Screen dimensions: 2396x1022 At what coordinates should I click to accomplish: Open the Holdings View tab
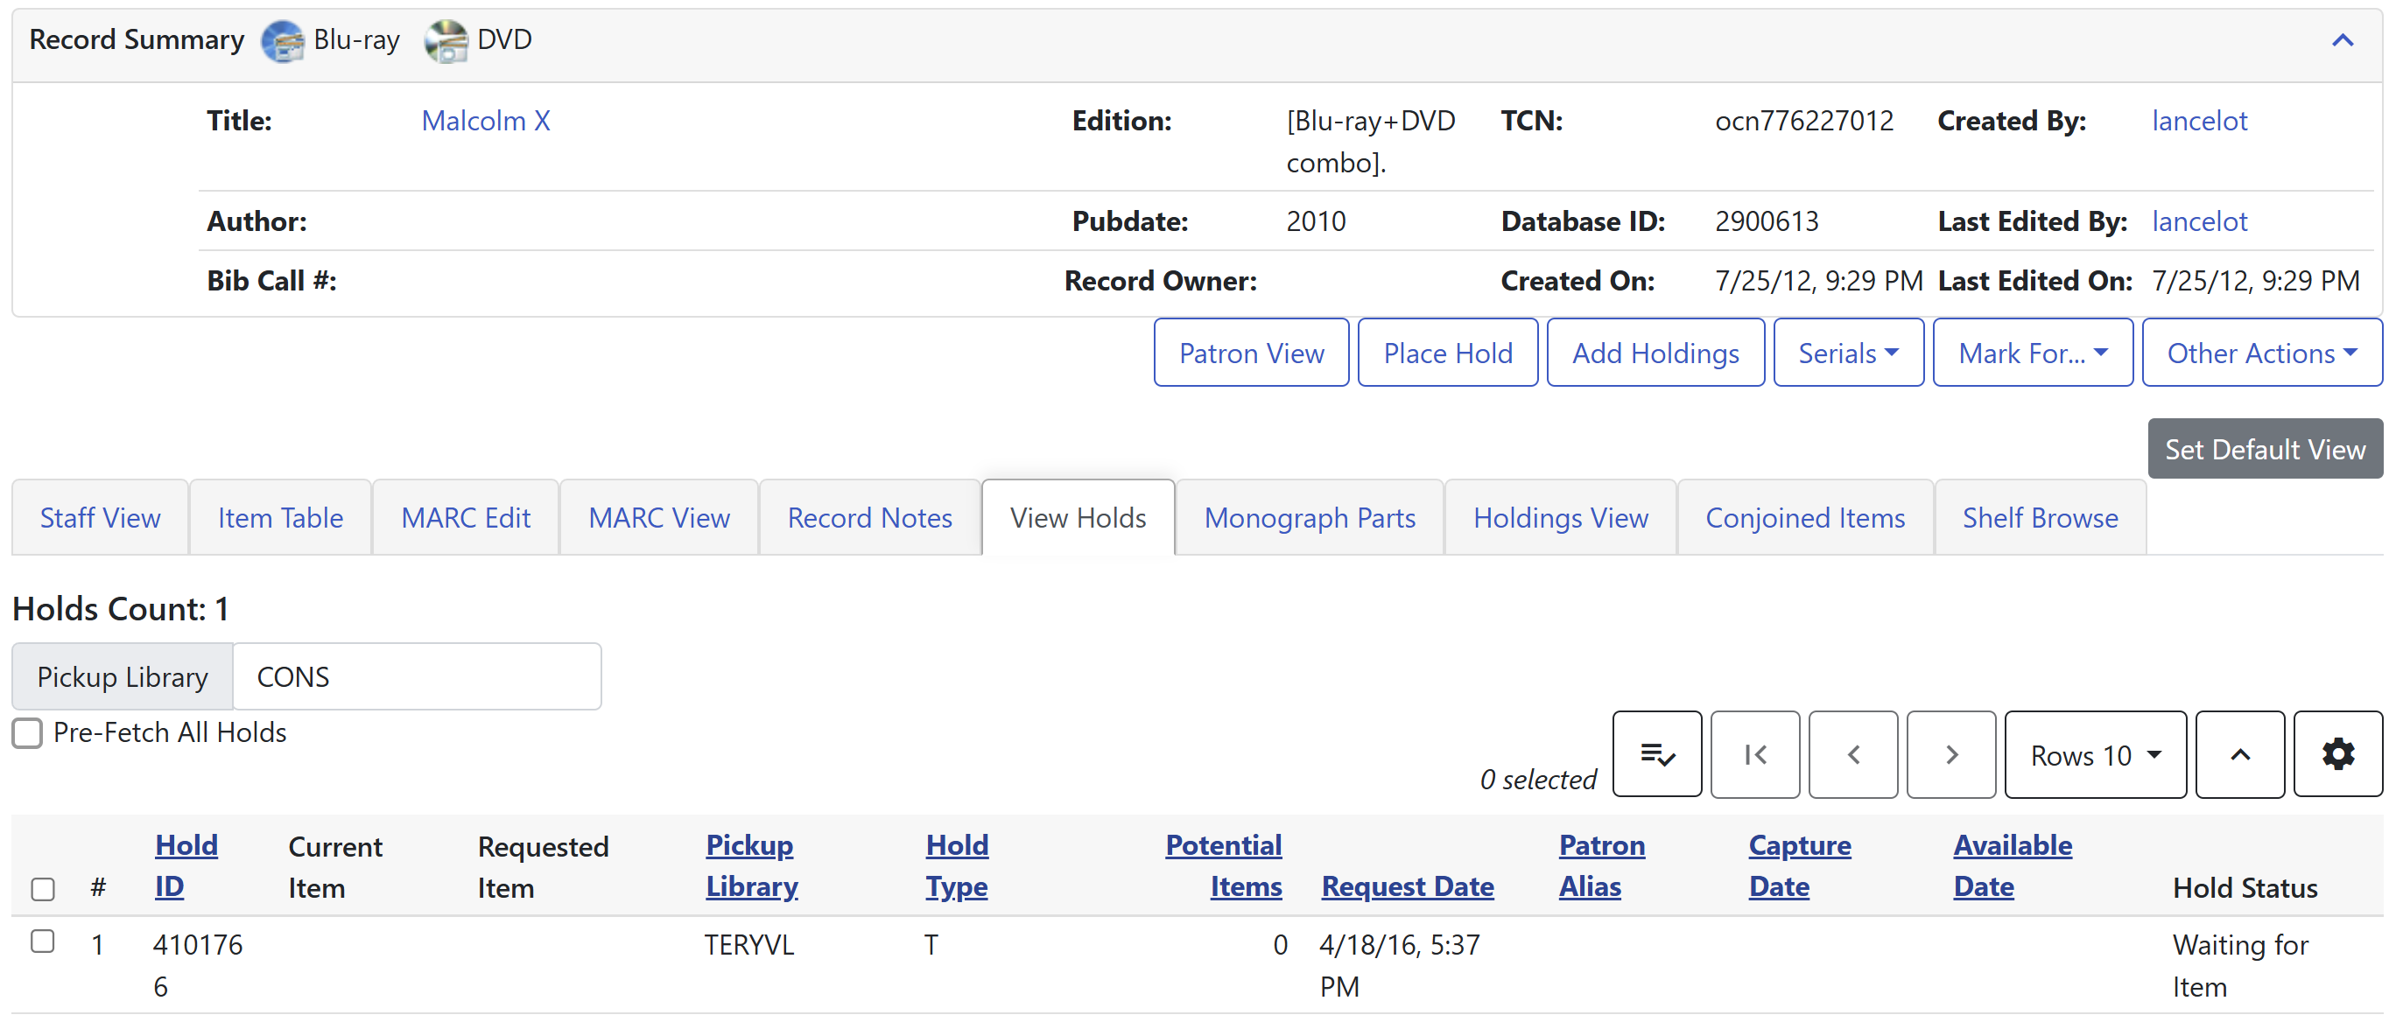[1560, 518]
